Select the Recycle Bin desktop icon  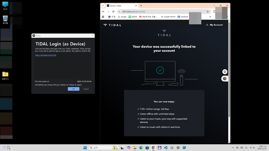5,20
